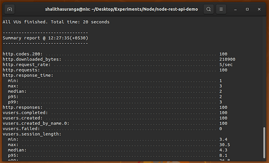Click the vusers.session_length label
This screenshot has height=163, width=269.
pos(32,134)
